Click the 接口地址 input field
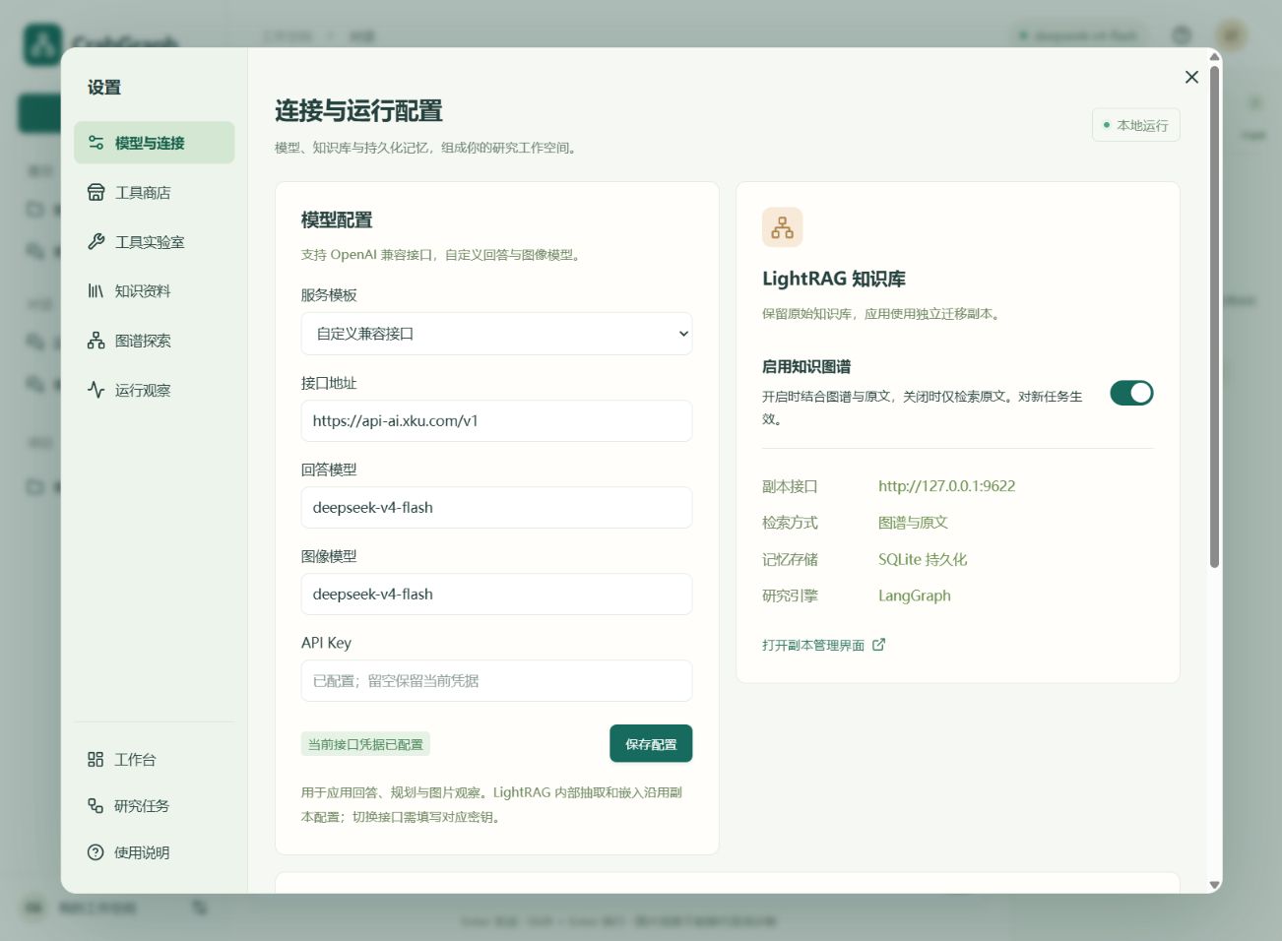The width and height of the screenshot is (1282, 941). pos(496,420)
